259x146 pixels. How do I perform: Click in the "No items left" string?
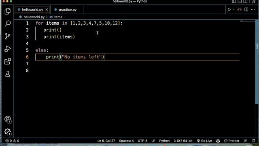pyautogui.click(x=82, y=57)
